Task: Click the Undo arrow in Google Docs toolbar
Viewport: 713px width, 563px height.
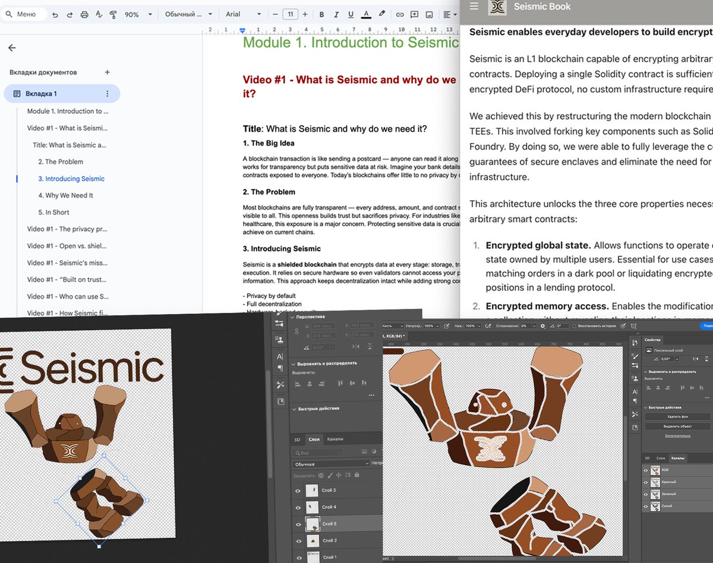Action: point(55,14)
